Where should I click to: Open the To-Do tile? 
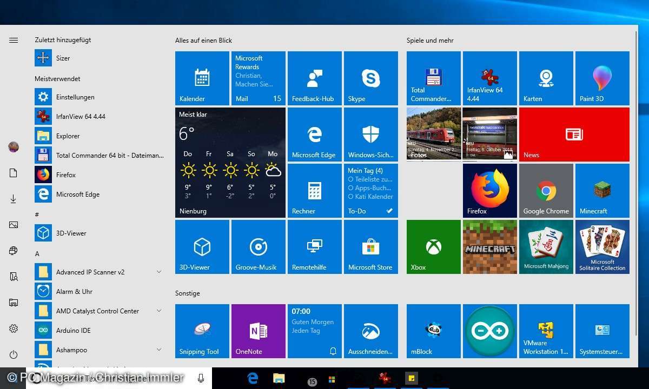pos(371,191)
